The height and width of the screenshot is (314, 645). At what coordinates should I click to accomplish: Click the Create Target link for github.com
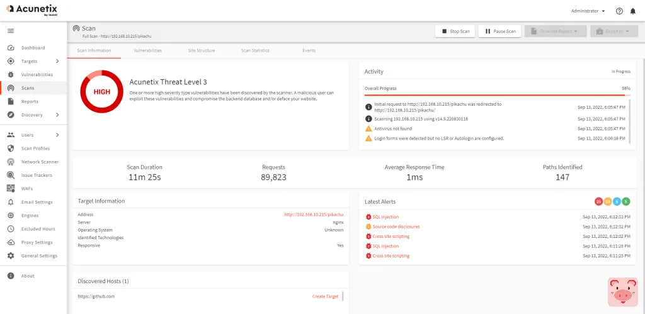[x=325, y=296]
